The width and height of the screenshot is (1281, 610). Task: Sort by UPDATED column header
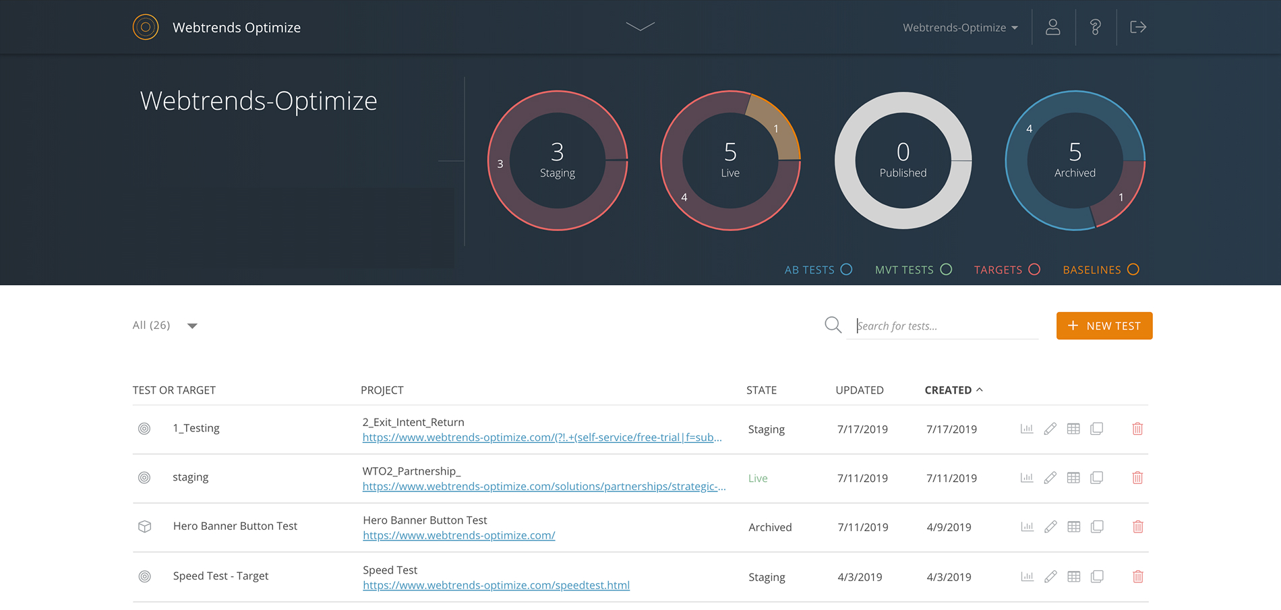coord(860,390)
